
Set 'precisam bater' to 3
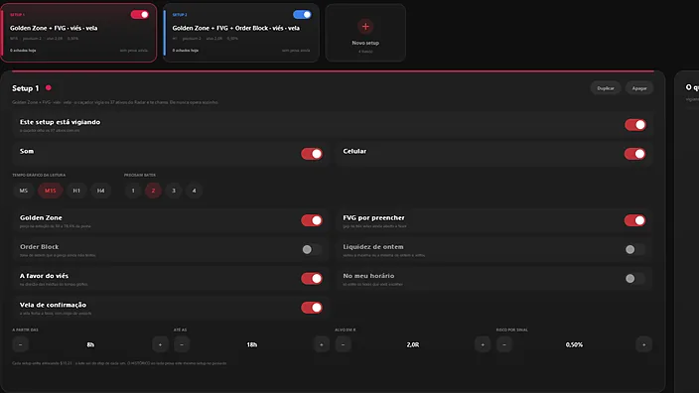pyautogui.click(x=174, y=191)
